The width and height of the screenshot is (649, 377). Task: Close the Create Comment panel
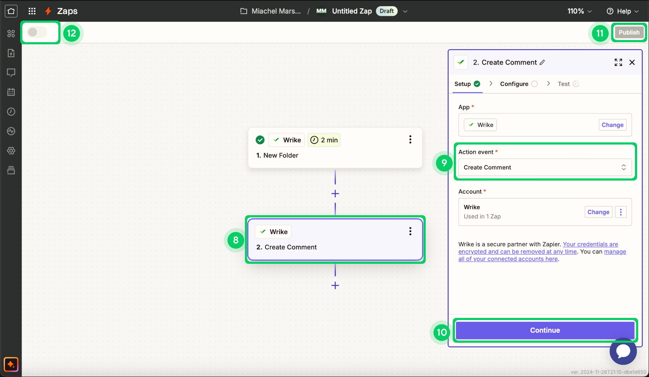point(632,62)
